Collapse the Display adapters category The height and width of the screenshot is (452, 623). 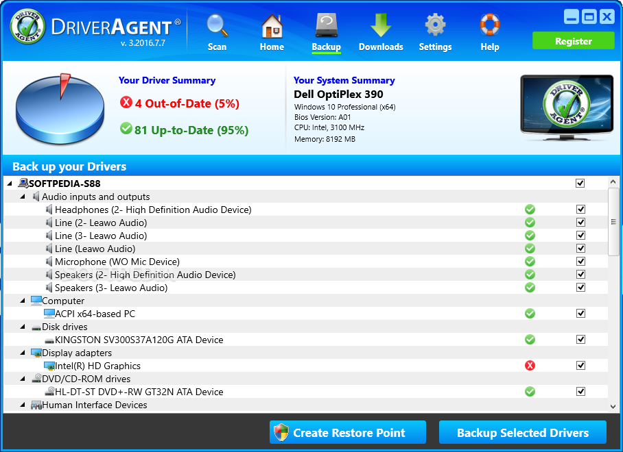point(23,353)
